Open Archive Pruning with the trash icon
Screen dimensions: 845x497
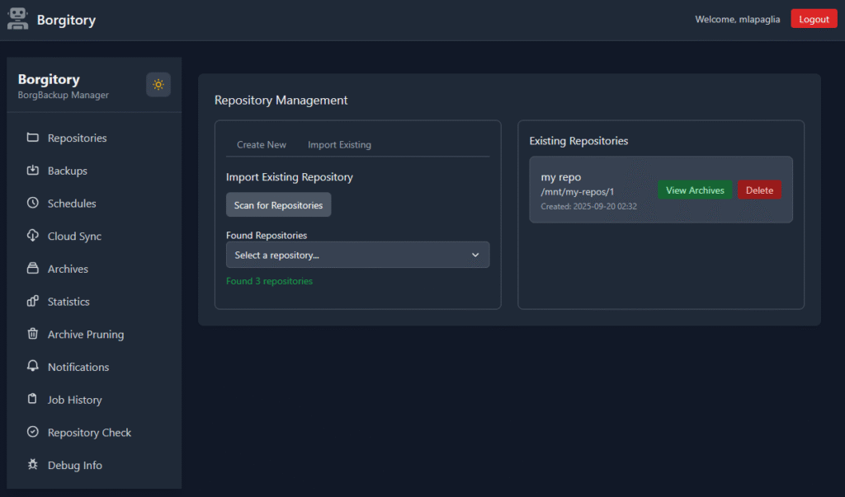point(31,334)
